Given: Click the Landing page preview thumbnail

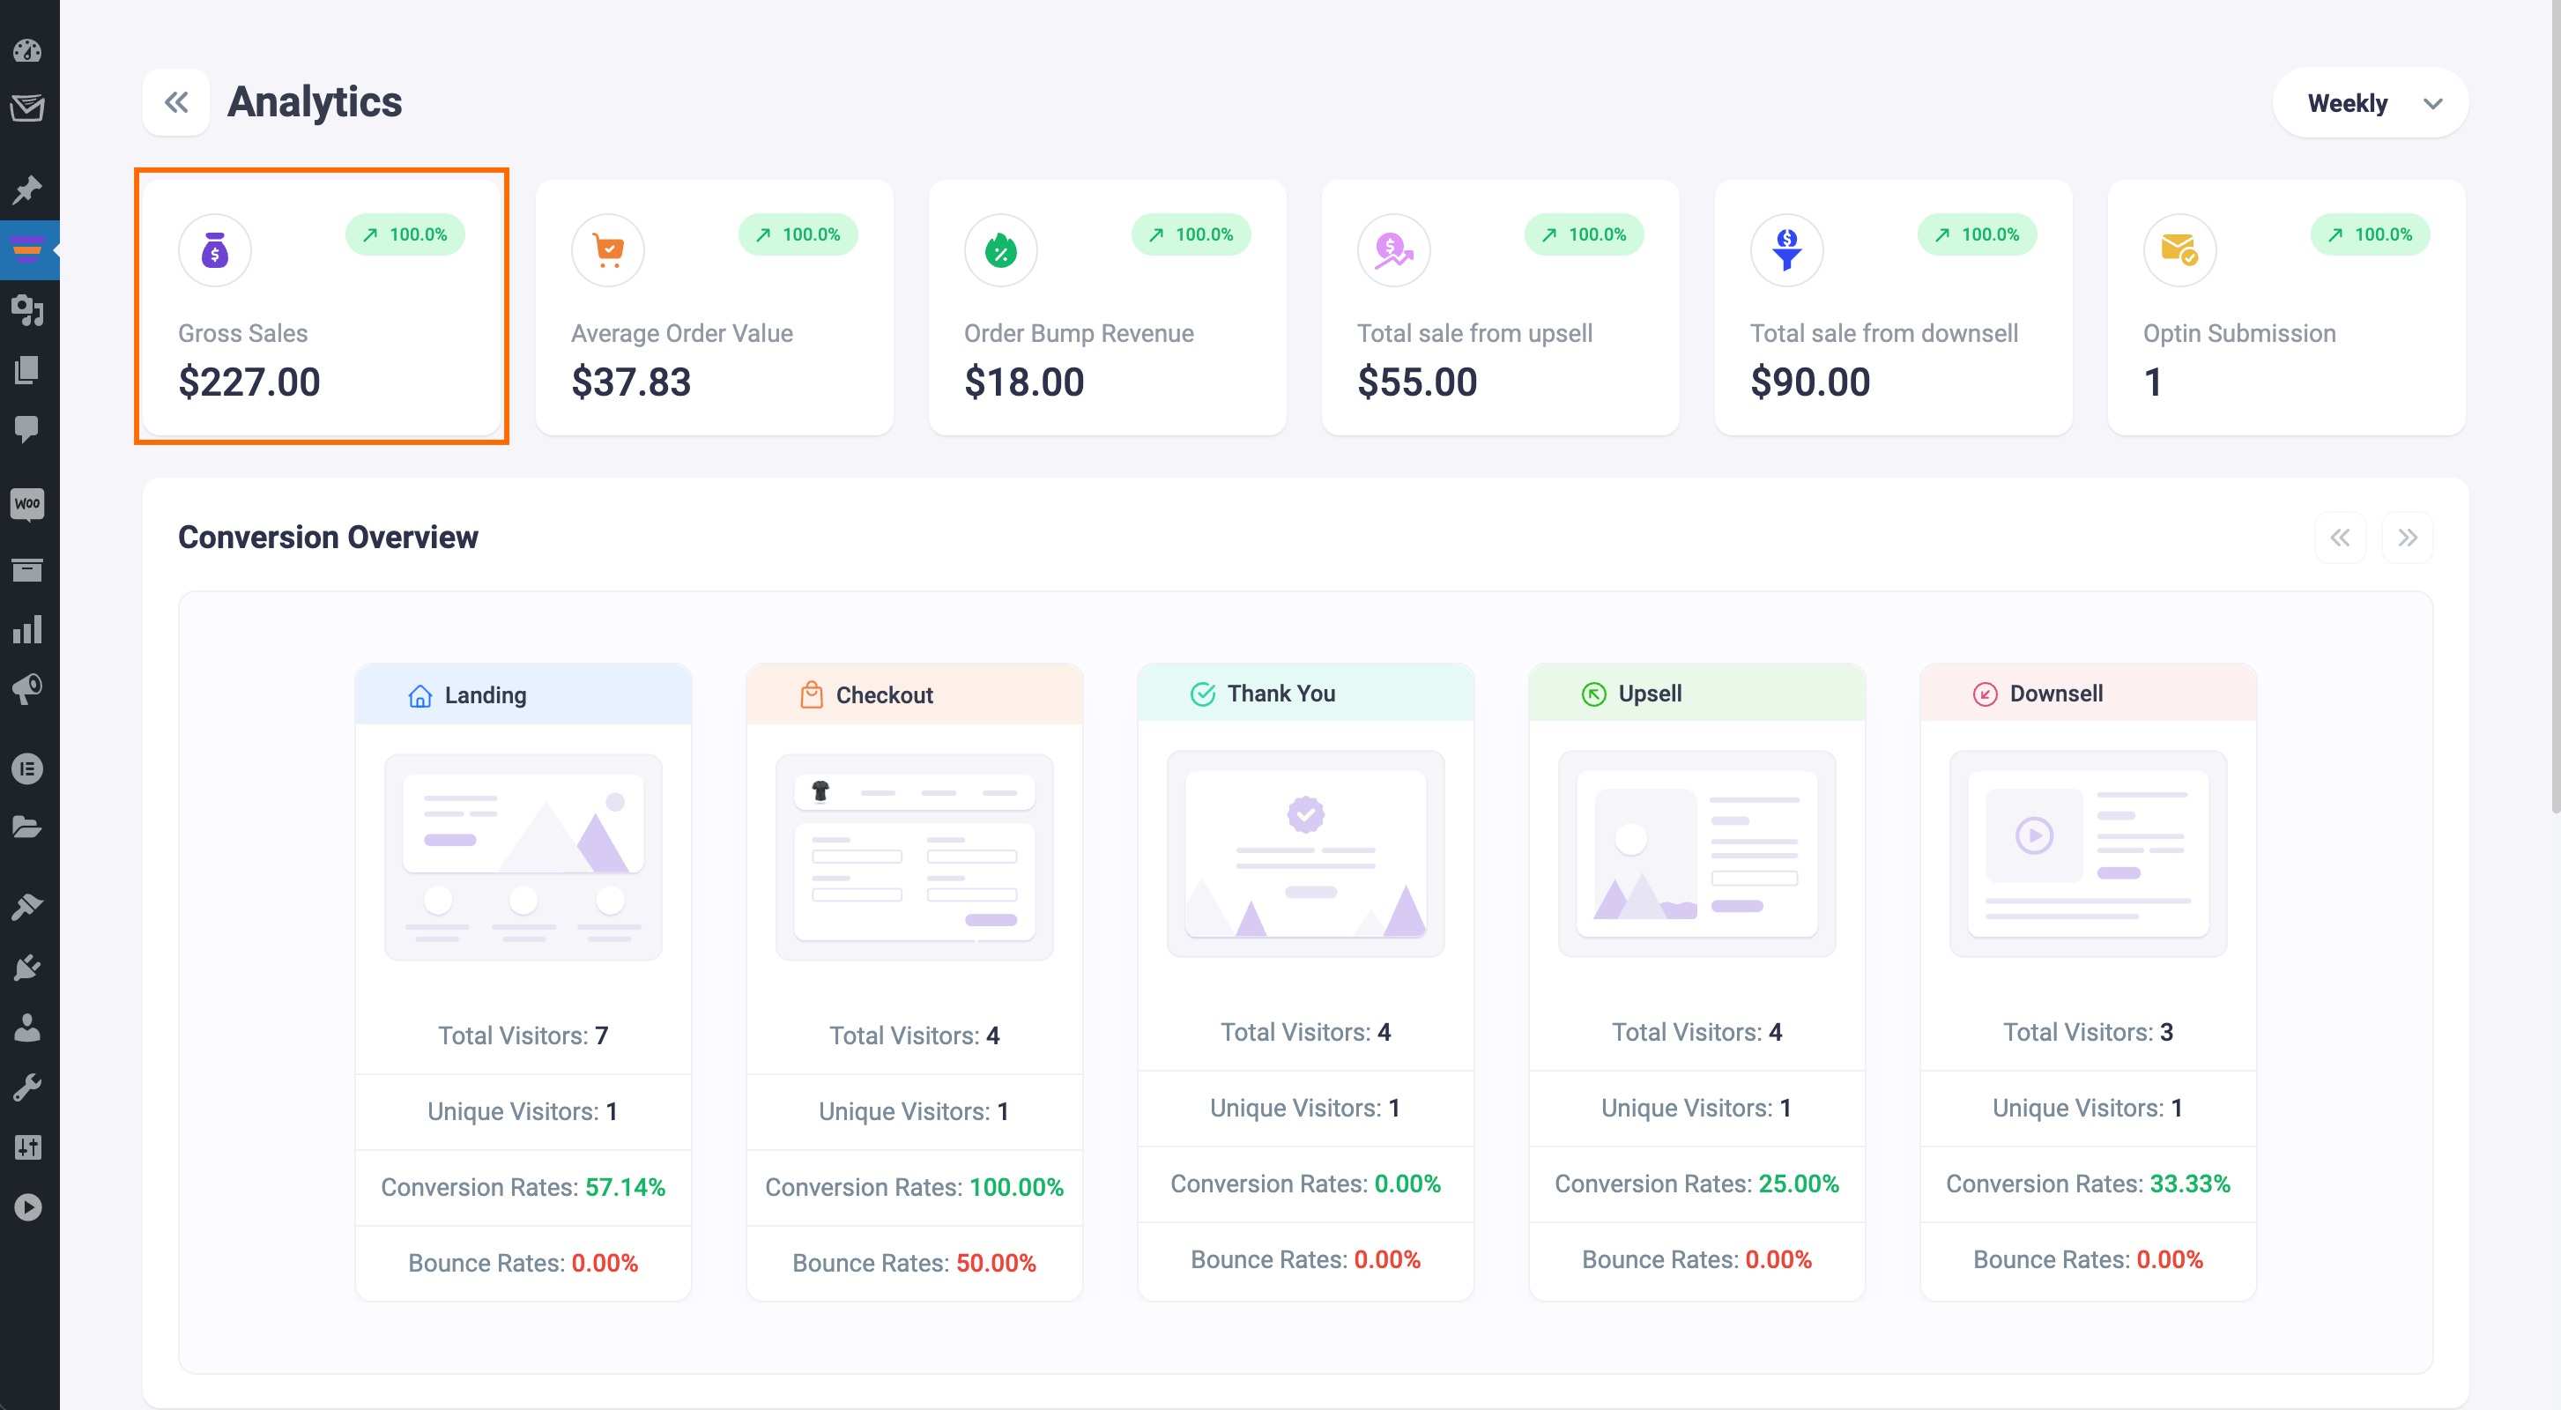Looking at the screenshot, I should tap(523, 857).
